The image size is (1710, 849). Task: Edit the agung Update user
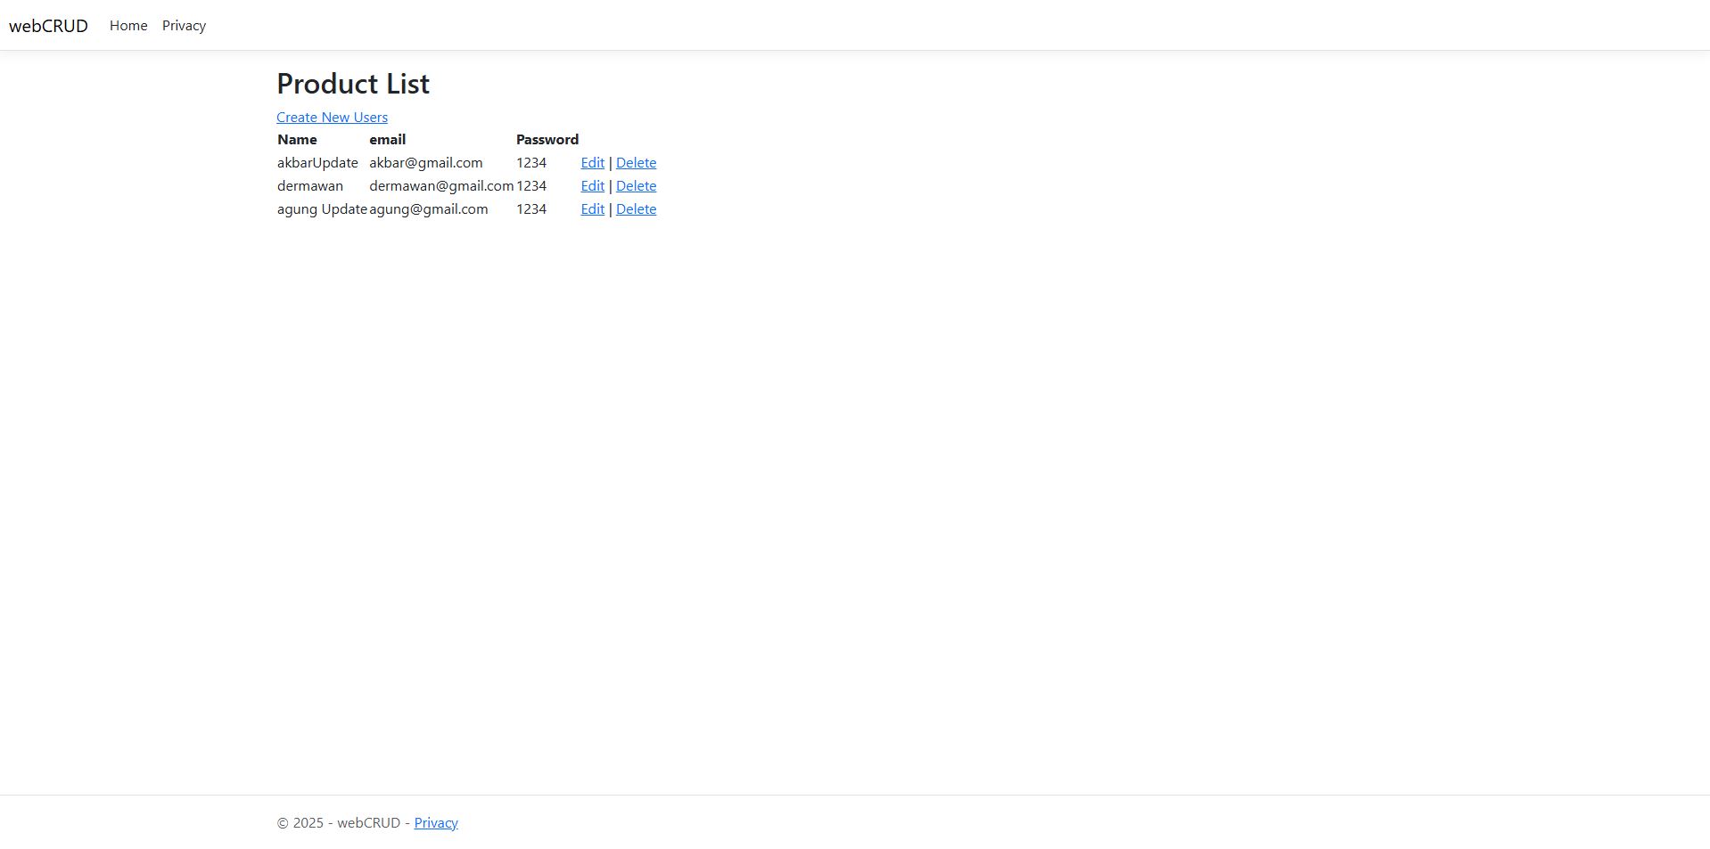pyautogui.click(x=592, y=209)
